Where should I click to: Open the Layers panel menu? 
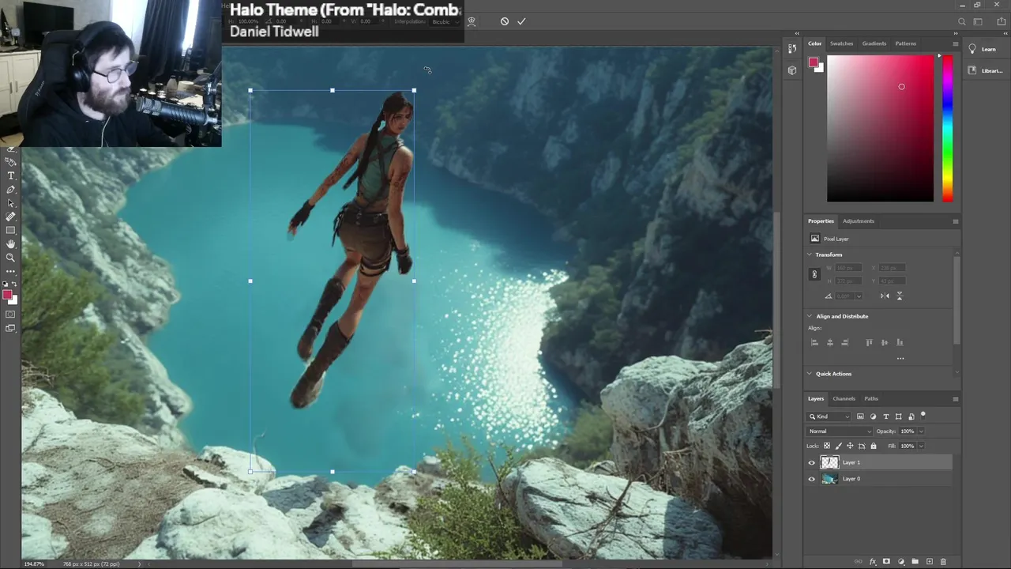(955, 399)
